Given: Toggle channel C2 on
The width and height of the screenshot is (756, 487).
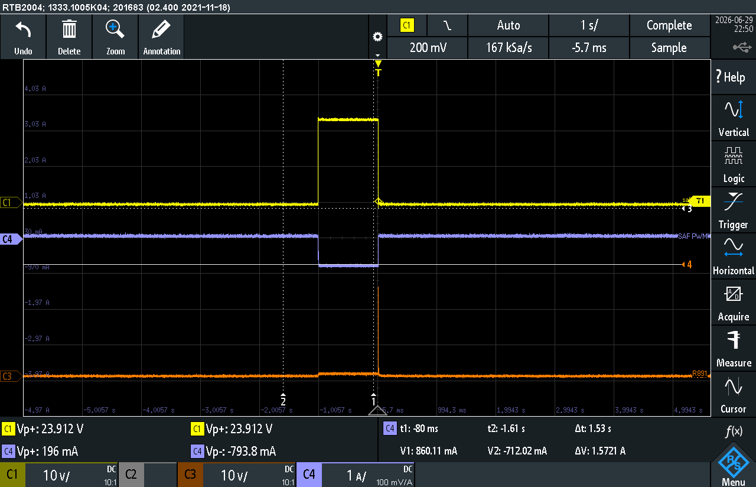Looking at the screenshot, I should [148, 475].
